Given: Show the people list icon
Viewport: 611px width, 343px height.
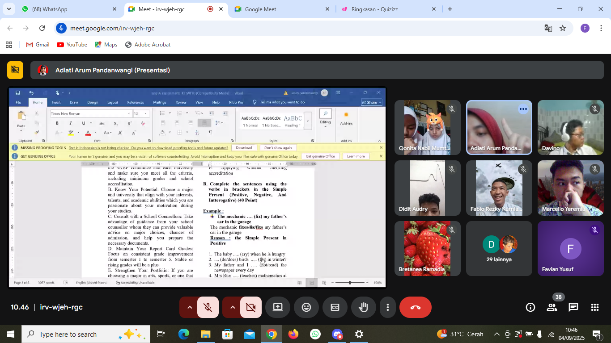Looking at the screenshot, I should [552, 307].
